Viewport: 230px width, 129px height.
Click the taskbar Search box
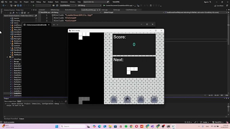[x=73, y=126]
